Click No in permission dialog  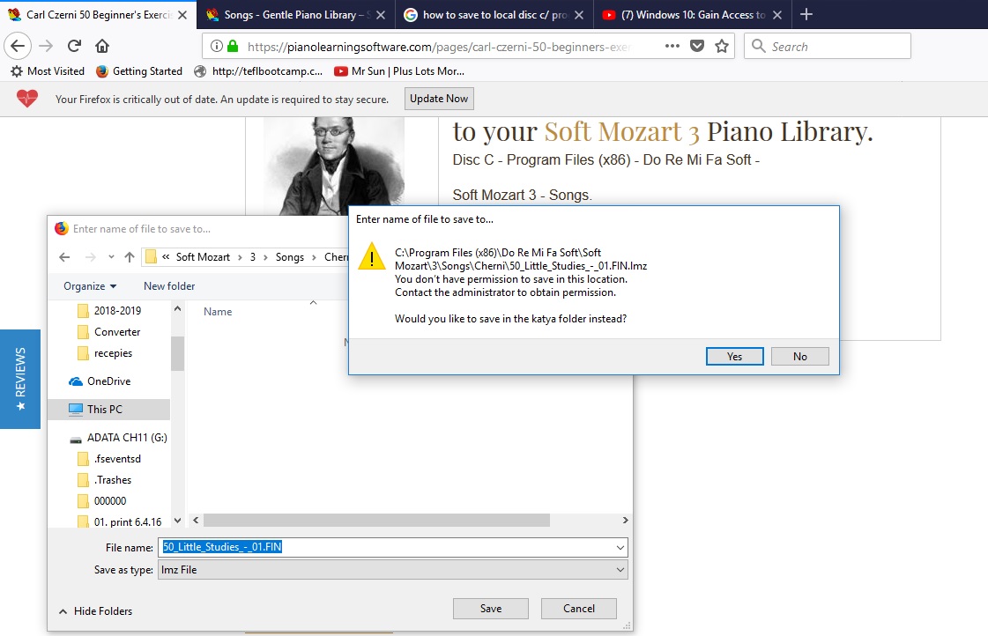[800, 357]
